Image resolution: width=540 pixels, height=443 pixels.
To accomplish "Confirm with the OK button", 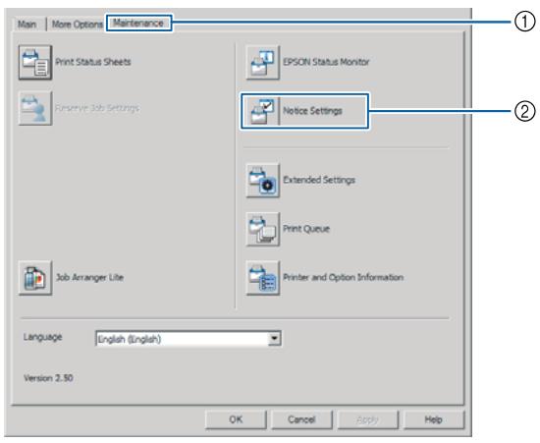I will (x=236, y=419).
